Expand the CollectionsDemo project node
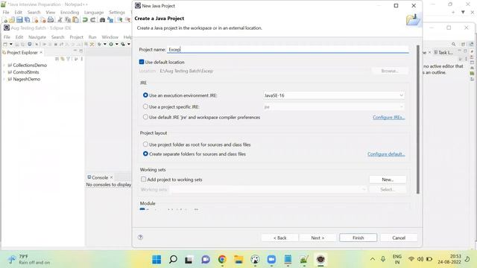 coord(4,65)
